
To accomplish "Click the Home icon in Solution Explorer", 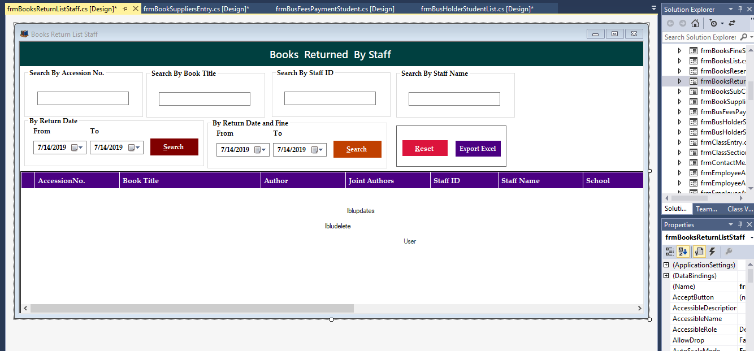I will 695,23.
